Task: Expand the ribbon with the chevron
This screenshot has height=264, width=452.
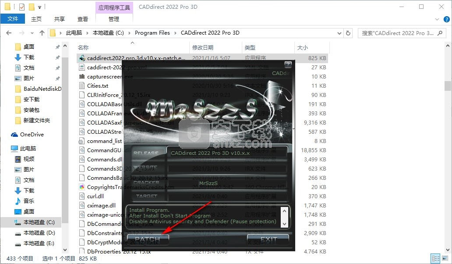Action: tap(437, 19)
